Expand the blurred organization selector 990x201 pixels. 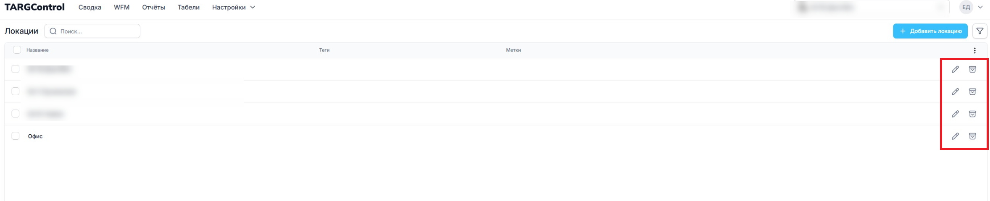pyautogui.click(x=870, y=7)
